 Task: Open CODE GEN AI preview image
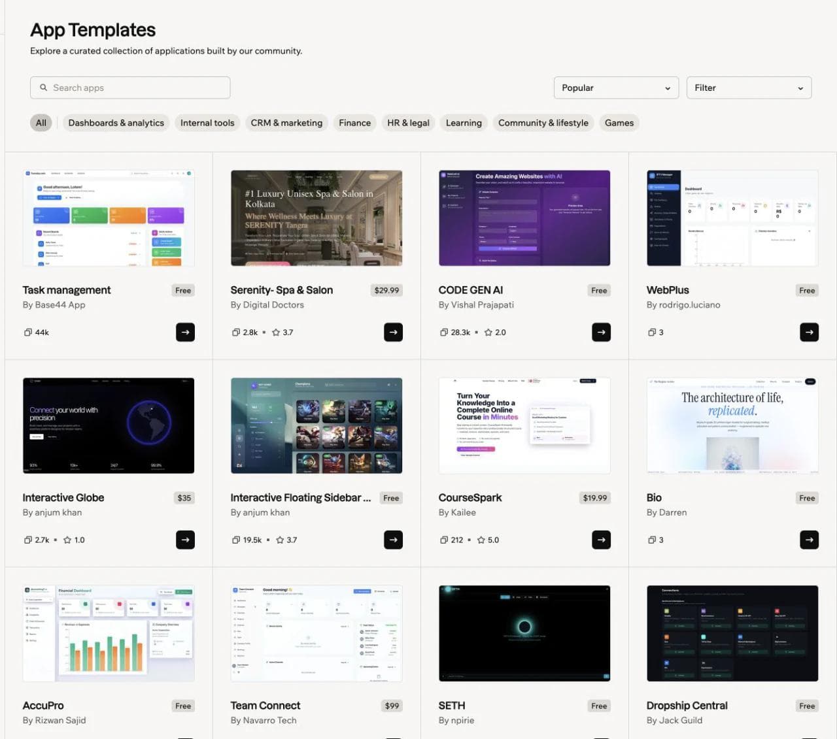pyautogui.click(x=524, y=218)
